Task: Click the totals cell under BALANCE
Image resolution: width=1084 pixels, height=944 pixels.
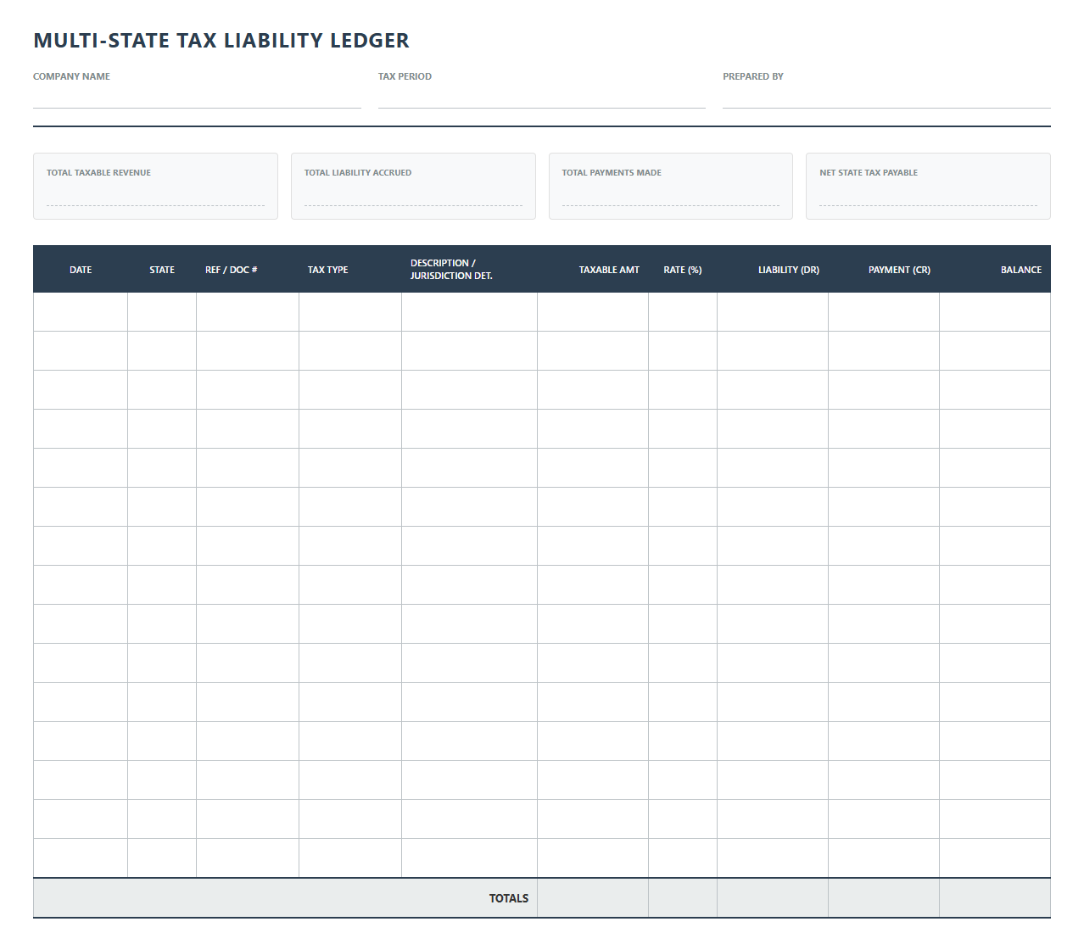Action: coord(995,898)
